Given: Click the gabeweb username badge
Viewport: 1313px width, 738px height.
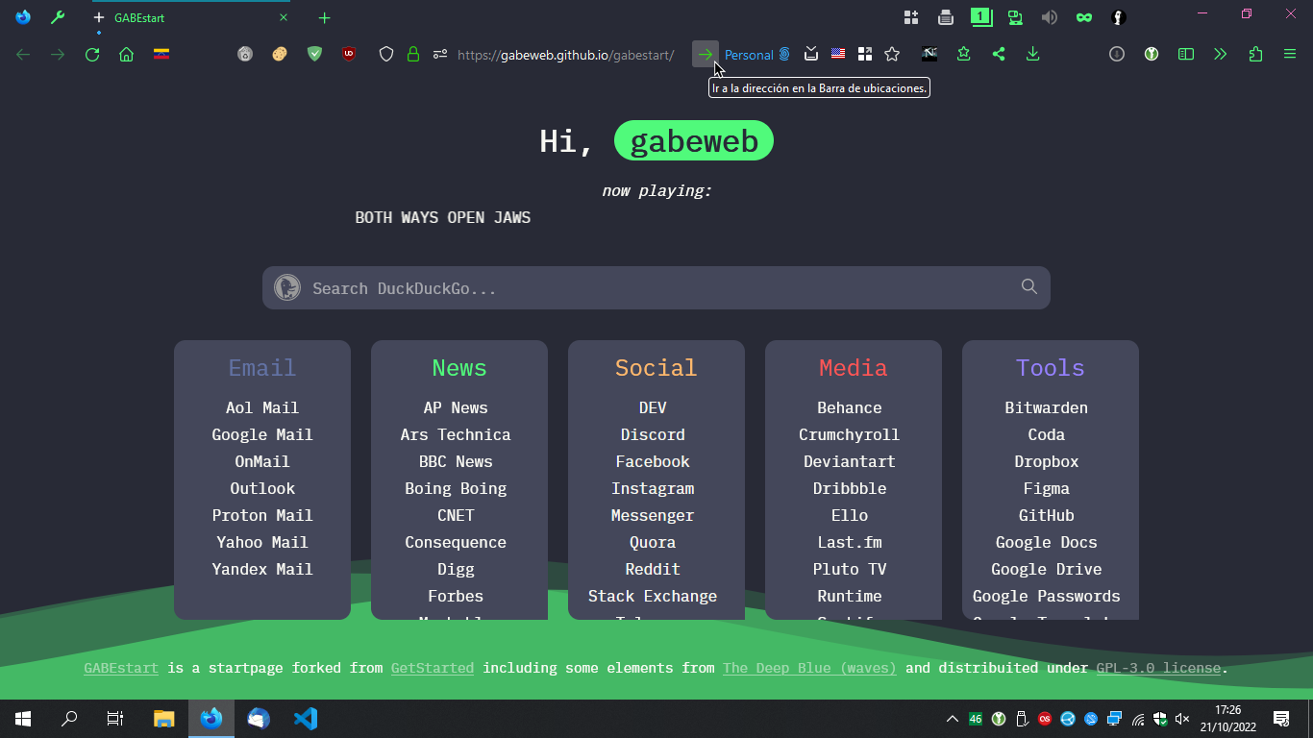Looking at the screenshot, I should 694,141.
